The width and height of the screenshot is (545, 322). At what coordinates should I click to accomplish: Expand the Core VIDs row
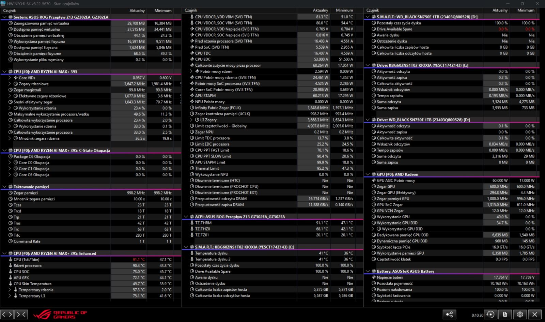(10, 78)
